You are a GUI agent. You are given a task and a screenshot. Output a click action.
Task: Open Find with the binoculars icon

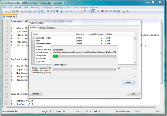(57, 11)
